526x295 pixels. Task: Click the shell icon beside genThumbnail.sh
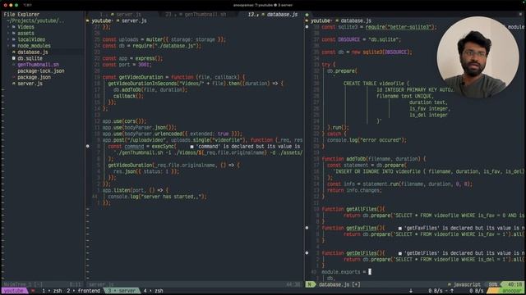pos(14,65)
